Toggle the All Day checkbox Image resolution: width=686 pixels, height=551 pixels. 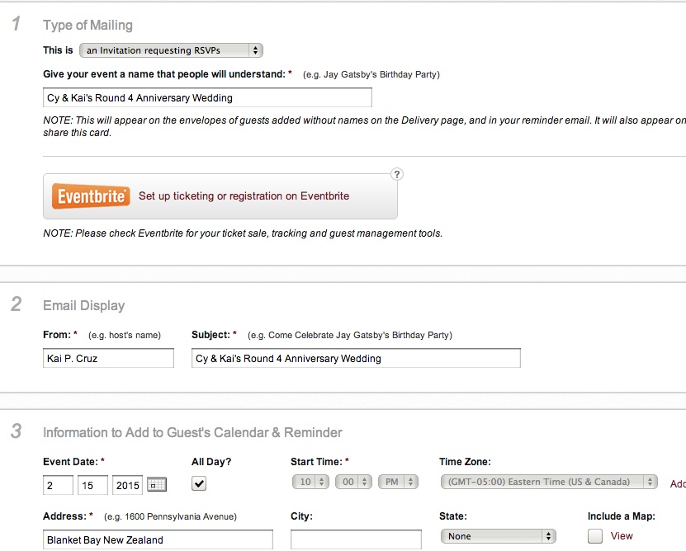pos(199,483)
